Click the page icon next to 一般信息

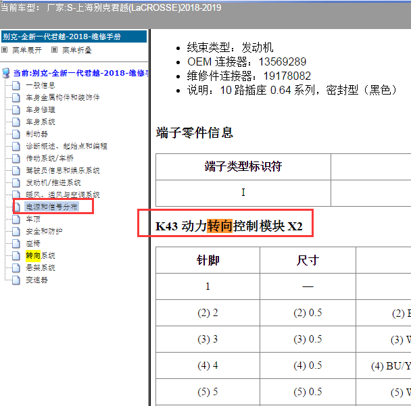pos(16,85)
